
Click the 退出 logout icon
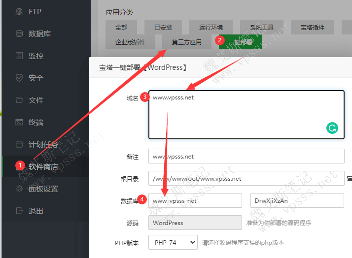point(19,211)
